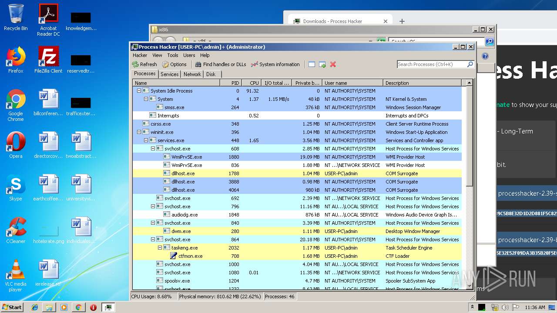Switch to the Services tab
Screen dimensions: 557x313
click(170, 74)
